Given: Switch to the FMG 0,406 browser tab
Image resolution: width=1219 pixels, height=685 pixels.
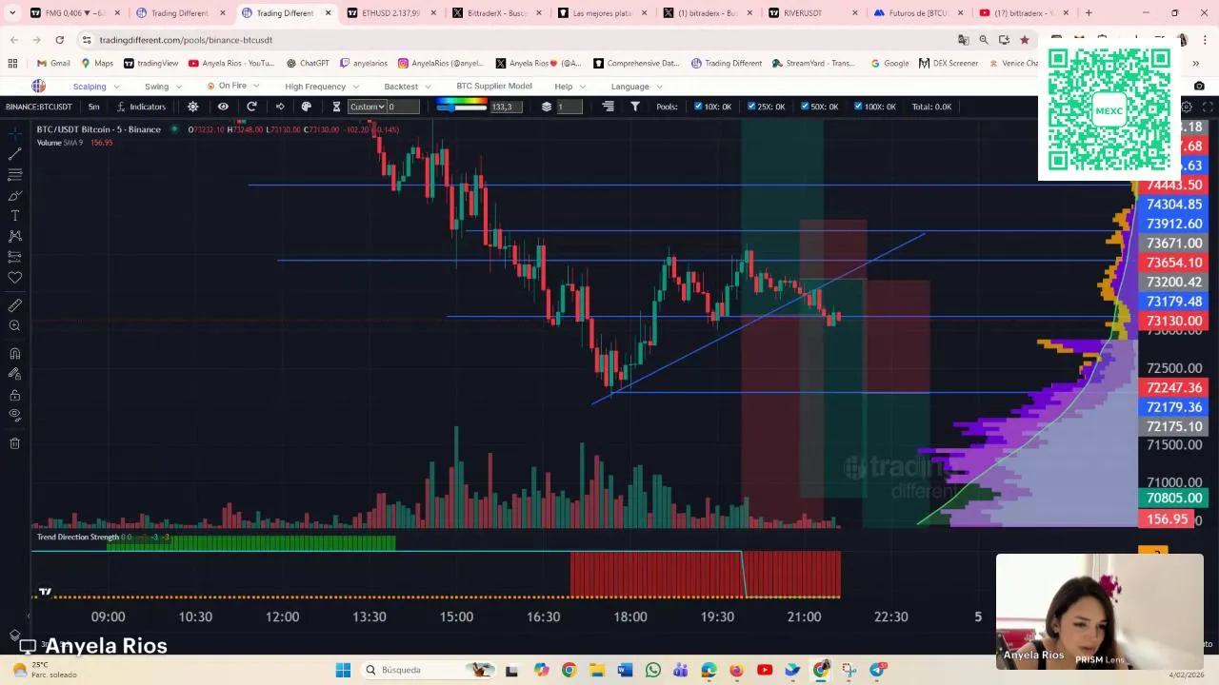Looking at the screenshot, I should click(73, 13).
